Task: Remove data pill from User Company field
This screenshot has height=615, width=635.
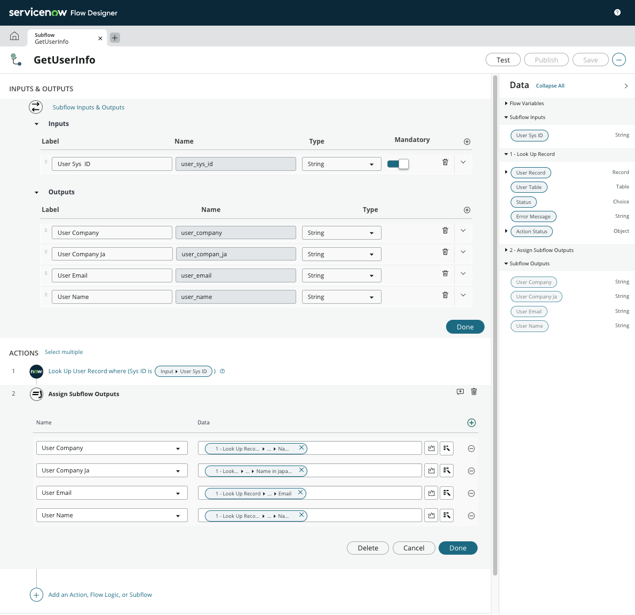Action: pyautogui.click(x=301, y=448)
